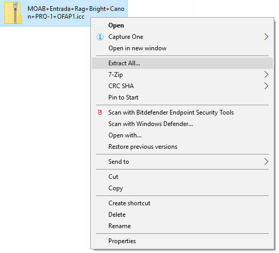The width and height of the screenshot is (279, 253).
Task: Click the zipped folder icon of the MOAB file
Action: click(13, 13)
